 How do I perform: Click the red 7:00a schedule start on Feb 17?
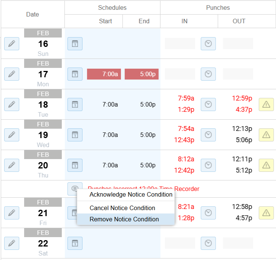coord(104,74)
